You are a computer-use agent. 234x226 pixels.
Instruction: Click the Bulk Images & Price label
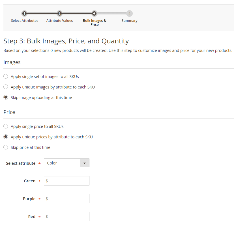click(x=94, y=22)
